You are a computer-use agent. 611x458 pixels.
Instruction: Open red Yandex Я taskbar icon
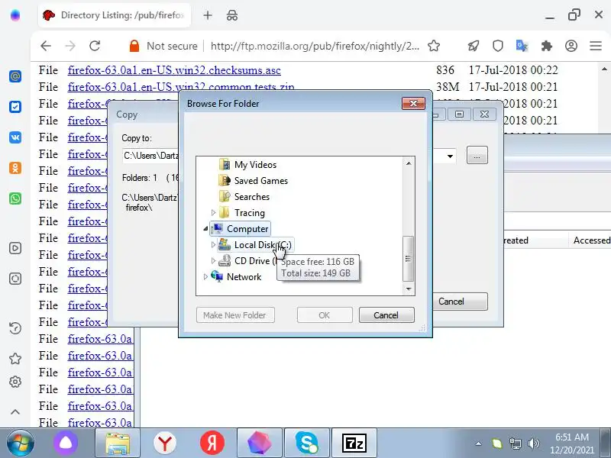point(212,443)
